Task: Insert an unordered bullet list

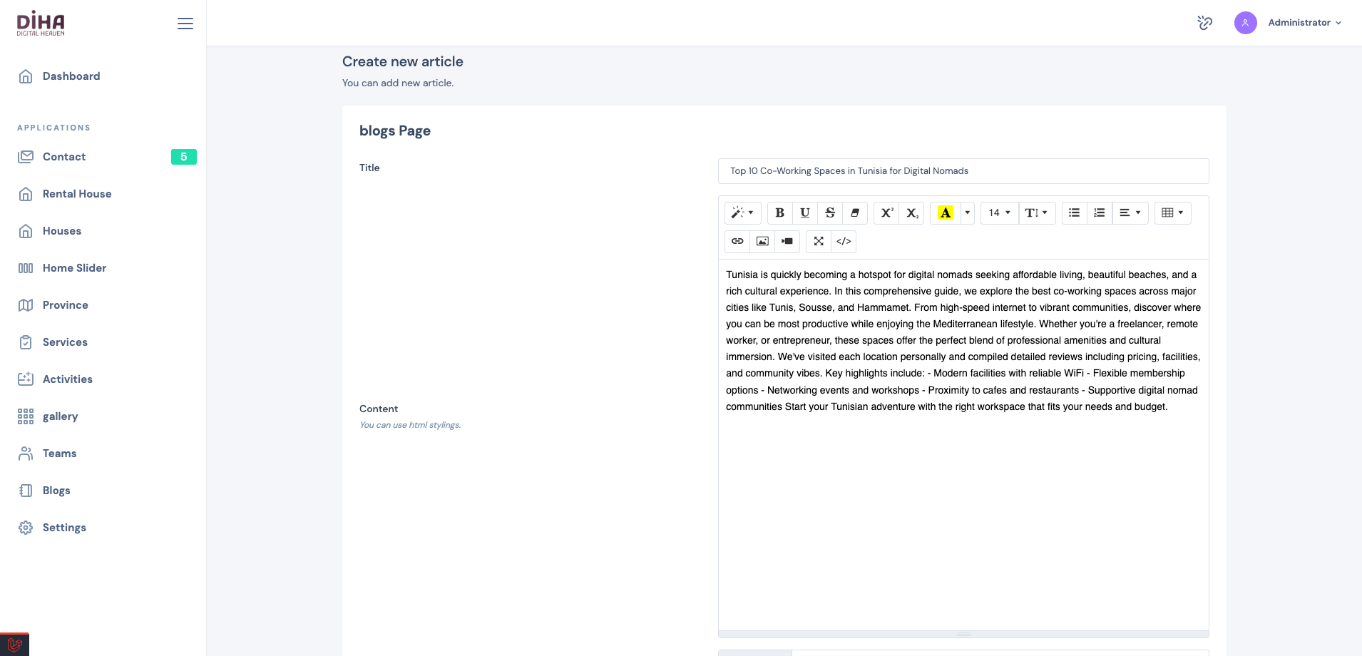Action: coord(1074,212)
